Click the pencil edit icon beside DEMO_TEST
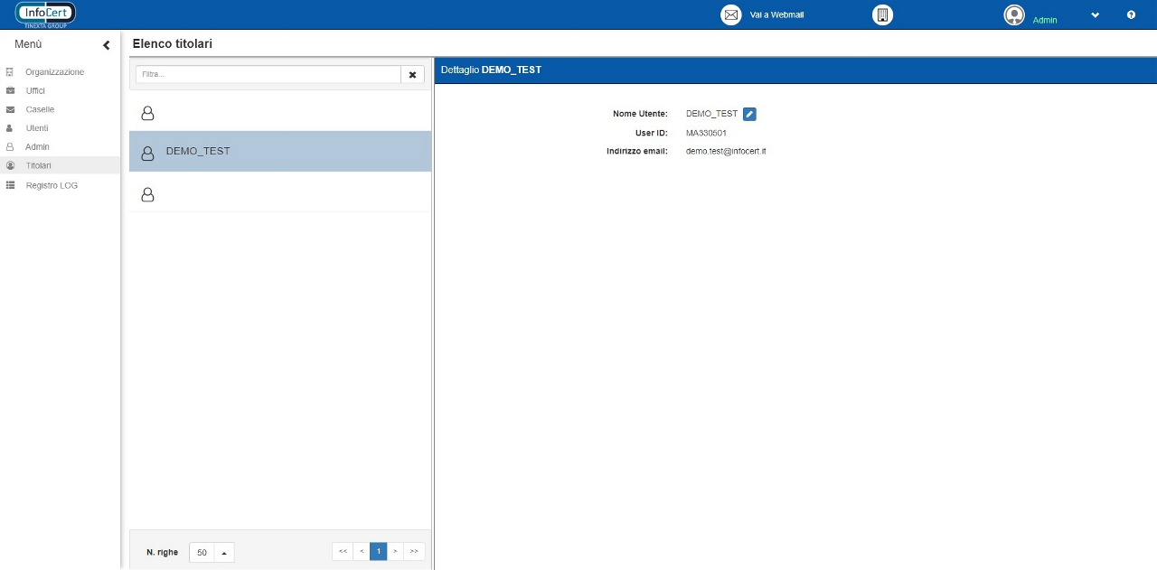Image resolution: width=1157 pixels, height=570 pixels. click(x=749, y=114)
